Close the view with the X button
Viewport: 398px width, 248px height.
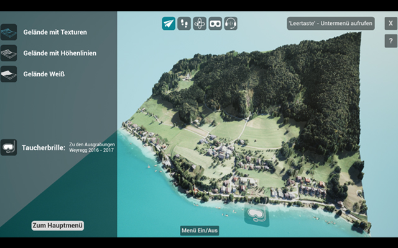[x=391, y=24]
